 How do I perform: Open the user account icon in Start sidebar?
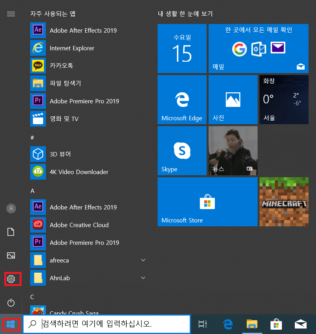(x=11, y=208)
